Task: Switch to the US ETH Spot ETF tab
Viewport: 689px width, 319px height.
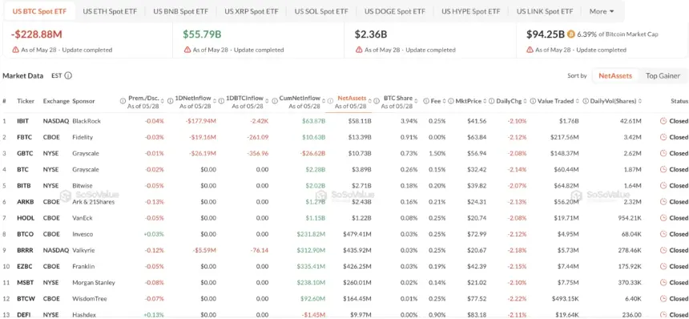Action: [110, 11]
